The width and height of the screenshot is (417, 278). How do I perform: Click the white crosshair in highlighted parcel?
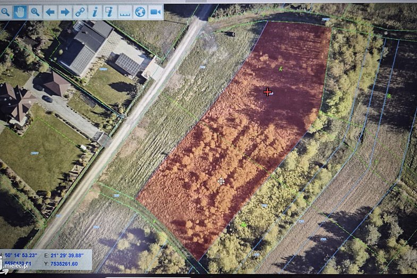[x=221, y=181]
